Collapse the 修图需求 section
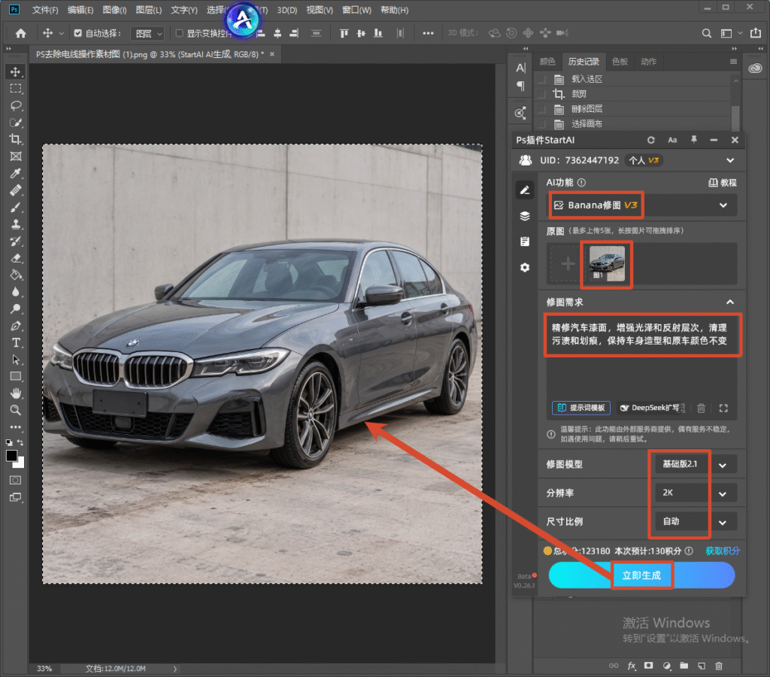 (730, 302)
